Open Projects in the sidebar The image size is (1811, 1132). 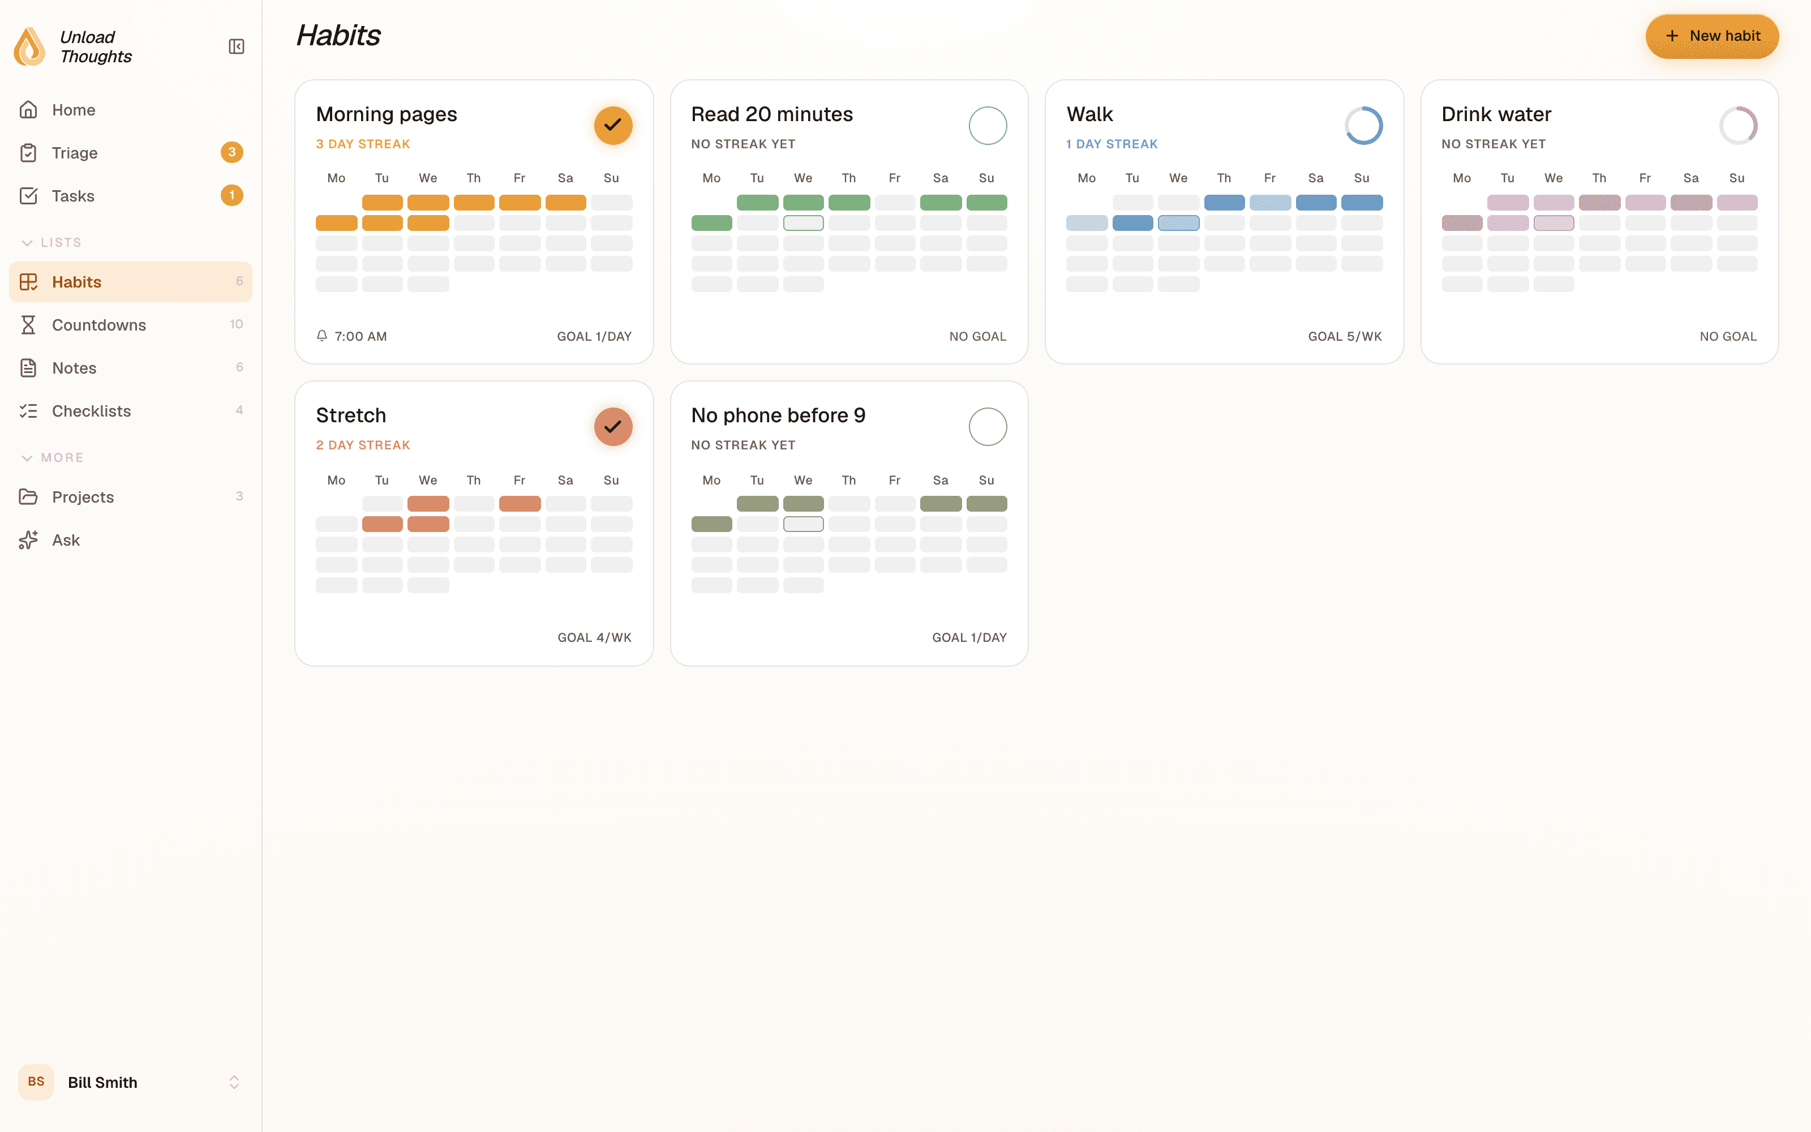click(x=131, y=497)
